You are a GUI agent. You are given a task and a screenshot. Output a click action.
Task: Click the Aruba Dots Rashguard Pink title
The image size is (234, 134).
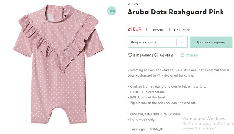(x=176, y=12)
